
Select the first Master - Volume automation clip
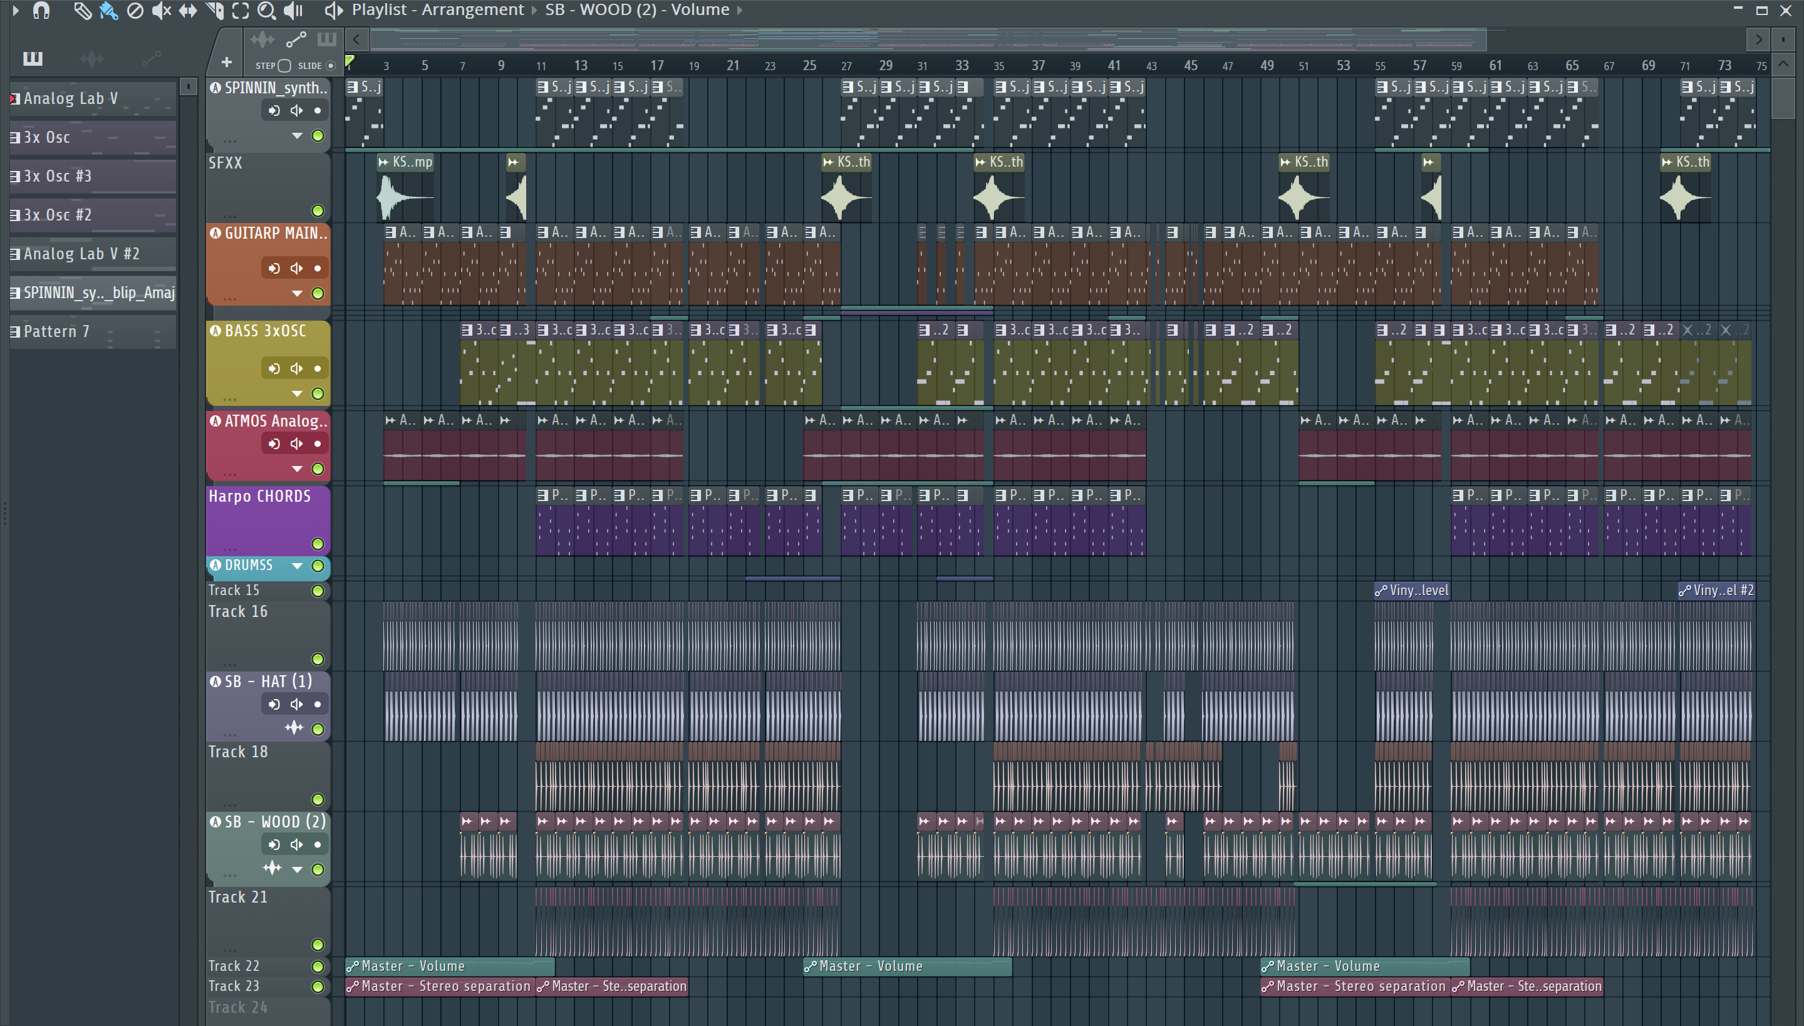[450, 966]
